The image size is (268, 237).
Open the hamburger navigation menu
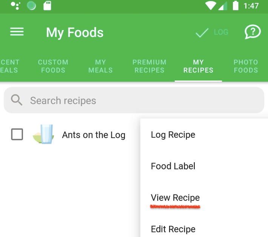pyautogui.click(x=17, y=32)
